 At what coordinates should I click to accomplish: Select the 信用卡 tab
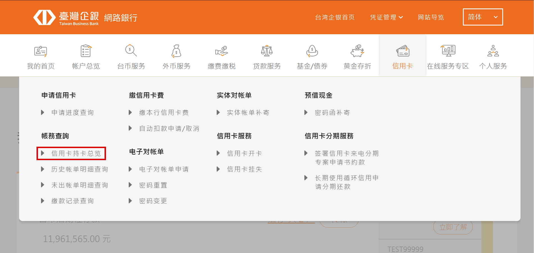(x=402, y=56)
